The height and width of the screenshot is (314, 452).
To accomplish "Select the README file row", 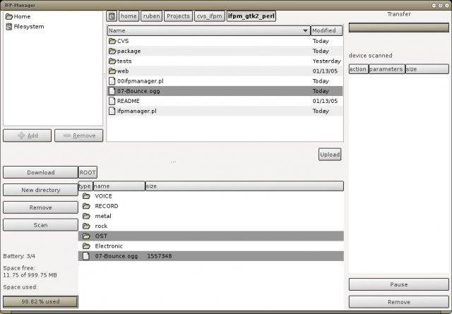I will pyautogui.click(x=225, y=101).
